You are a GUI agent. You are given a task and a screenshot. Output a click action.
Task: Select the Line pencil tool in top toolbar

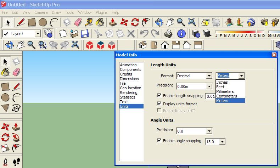pyautogui.click(x=21, y=22)
